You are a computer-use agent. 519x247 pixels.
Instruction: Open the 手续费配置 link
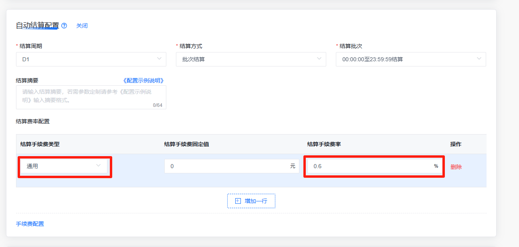[x=30, y=224]
